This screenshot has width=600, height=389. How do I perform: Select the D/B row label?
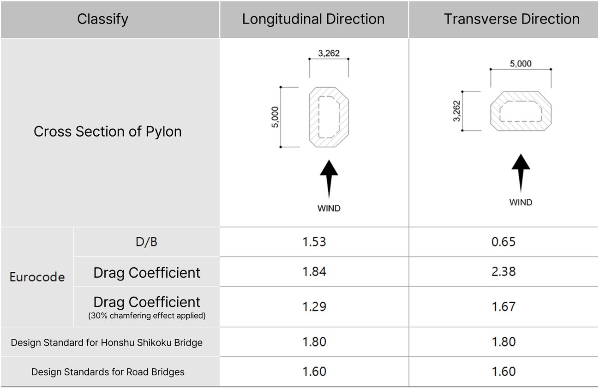146,242
